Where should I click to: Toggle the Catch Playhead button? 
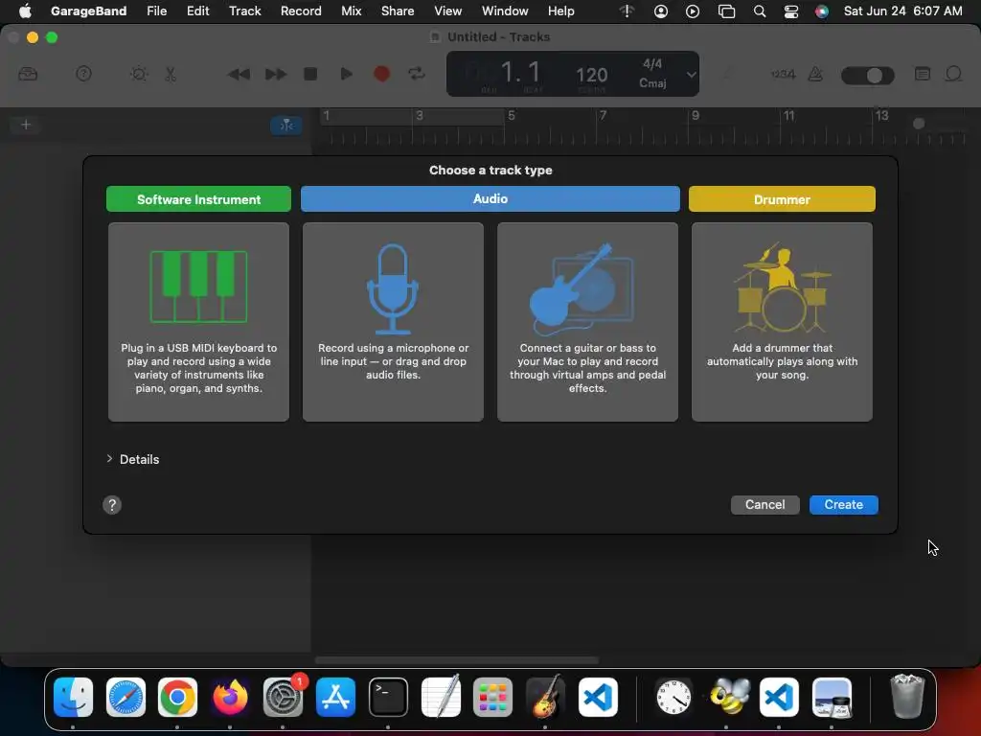point(286,126)
